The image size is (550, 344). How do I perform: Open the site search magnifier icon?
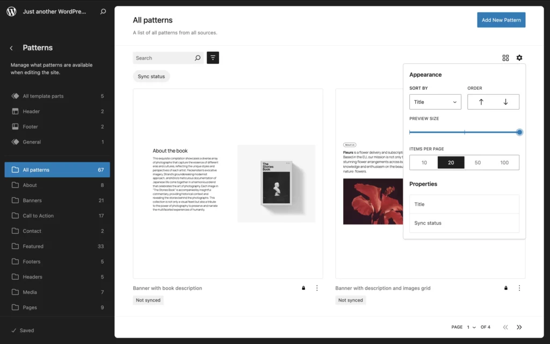click(103, 11)
